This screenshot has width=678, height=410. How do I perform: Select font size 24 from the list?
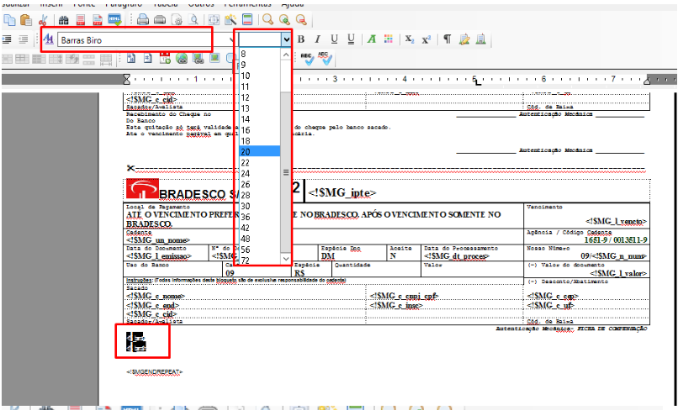259,173
